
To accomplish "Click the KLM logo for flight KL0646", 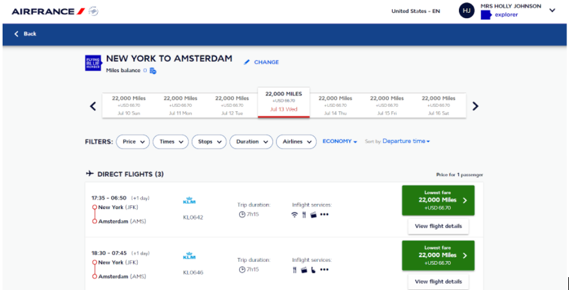I will point(189,256).
